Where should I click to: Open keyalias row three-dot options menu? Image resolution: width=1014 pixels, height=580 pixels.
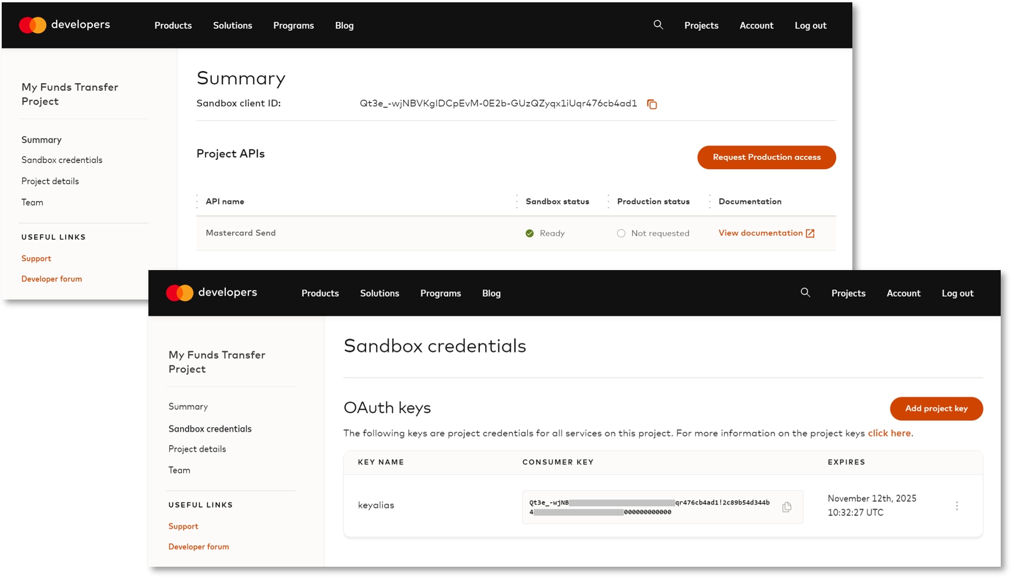click(x=956, y=506)
